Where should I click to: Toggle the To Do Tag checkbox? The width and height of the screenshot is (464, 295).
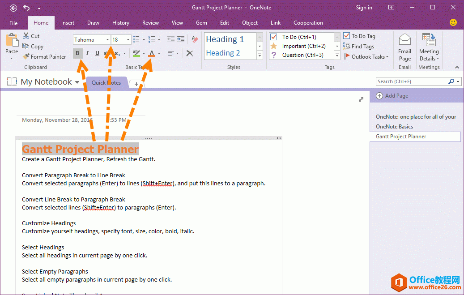point(347,36)
